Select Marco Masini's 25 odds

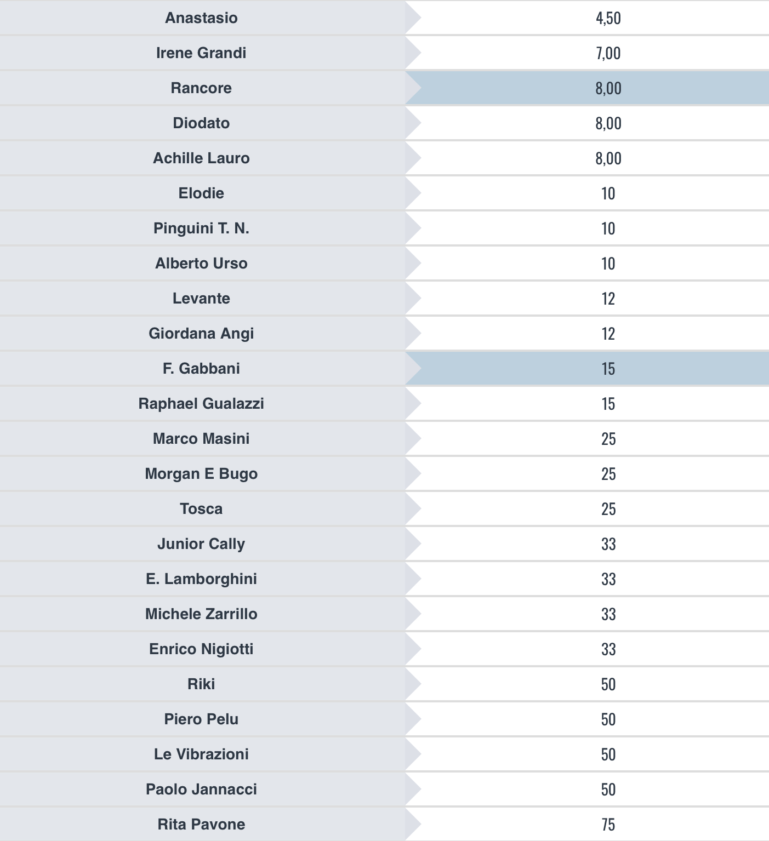(608, 439)
